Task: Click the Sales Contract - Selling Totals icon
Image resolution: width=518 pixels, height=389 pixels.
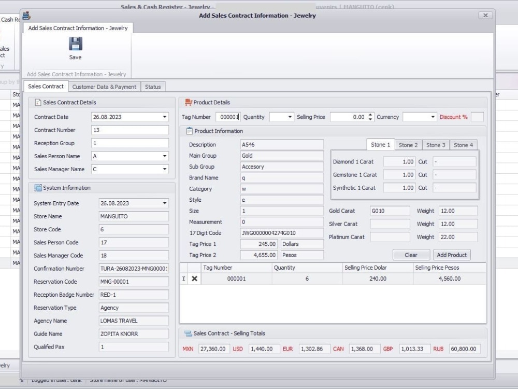Action: pyautogui.click(x=187, y=333)
